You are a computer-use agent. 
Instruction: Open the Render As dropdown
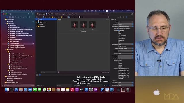click(126, 24)
